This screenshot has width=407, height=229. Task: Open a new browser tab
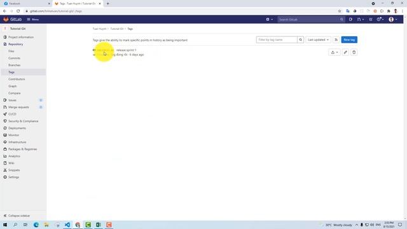pyautogui.click(x=107, y=4)
